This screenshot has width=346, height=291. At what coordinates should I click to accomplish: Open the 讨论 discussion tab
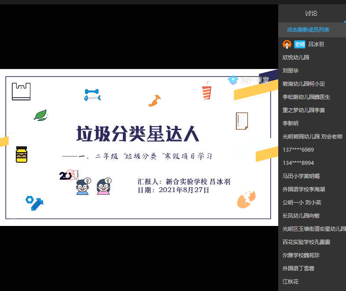coord(311,14)
